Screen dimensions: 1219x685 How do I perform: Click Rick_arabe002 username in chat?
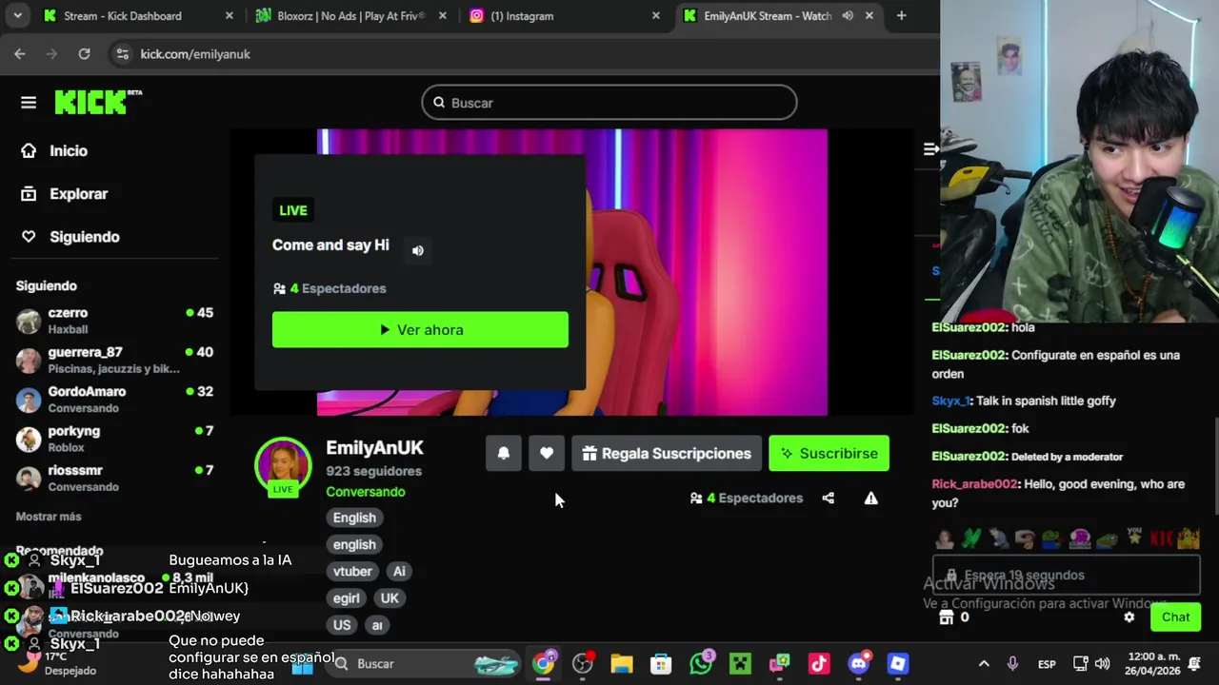(974, 484)
